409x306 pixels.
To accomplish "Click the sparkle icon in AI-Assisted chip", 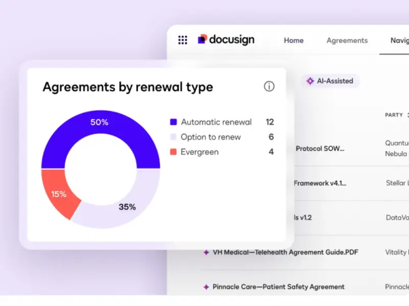I will tap(310, 81).
